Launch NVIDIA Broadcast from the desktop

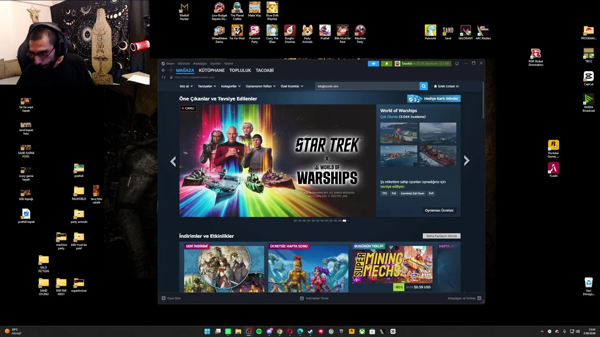click(589, 103)
